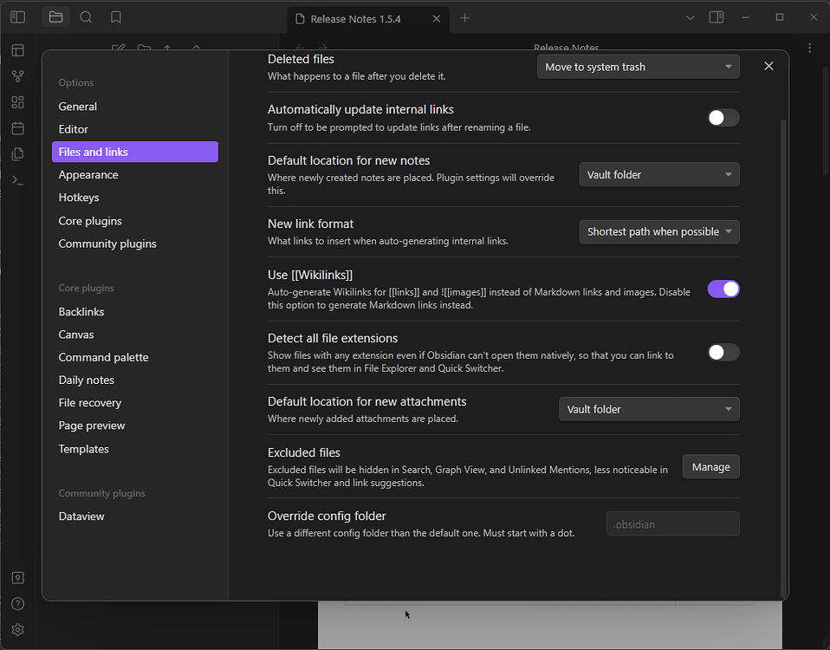Open the New link format dropdown
Screen dimensions: 830x650
[658, 231]
